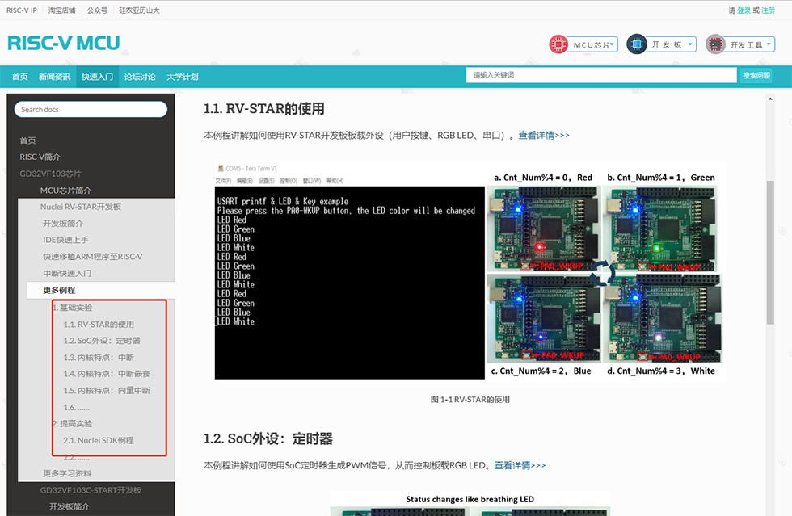Click the keyword search input field
This screenshot has width=792, height=516.
point(601,75)
